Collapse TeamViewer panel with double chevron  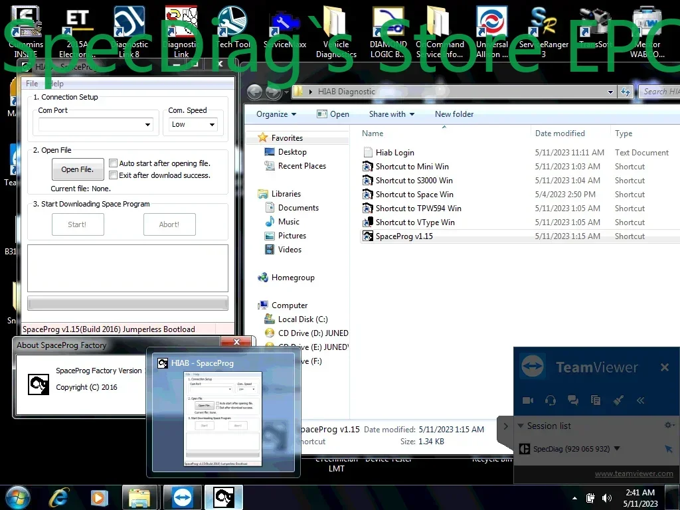coord(641,400)
